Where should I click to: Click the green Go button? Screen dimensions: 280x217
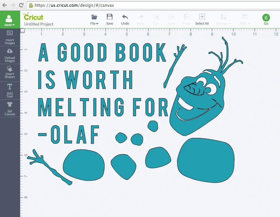tap(266, 19)
